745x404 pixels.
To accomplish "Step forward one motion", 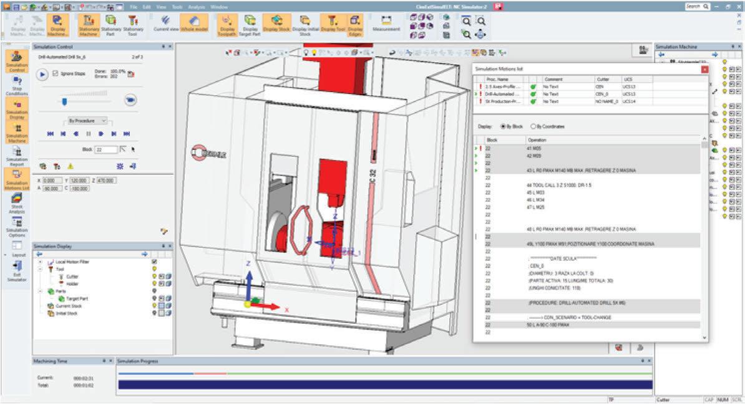I will [101, 134].
